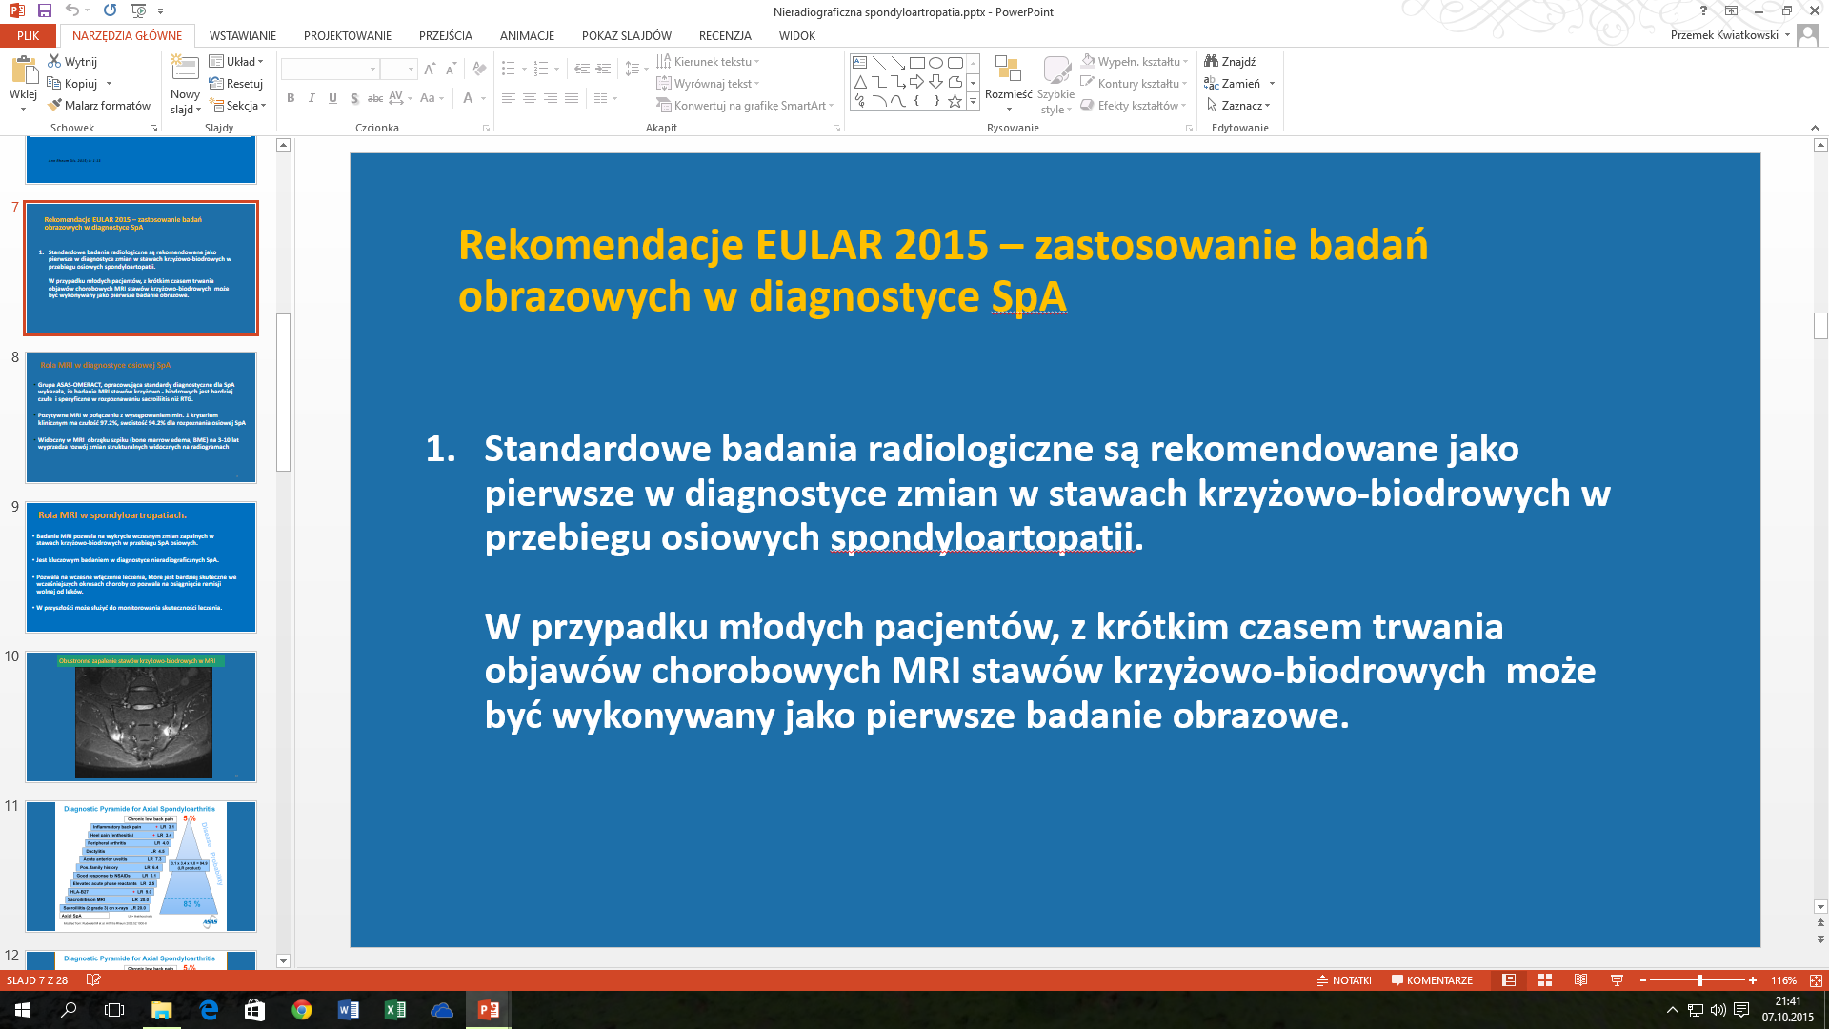Viewport: 1829px width, 1029px height.
Task: Increase font size with the large A icon
Action: pyautogui.click(x=430, y=70)
